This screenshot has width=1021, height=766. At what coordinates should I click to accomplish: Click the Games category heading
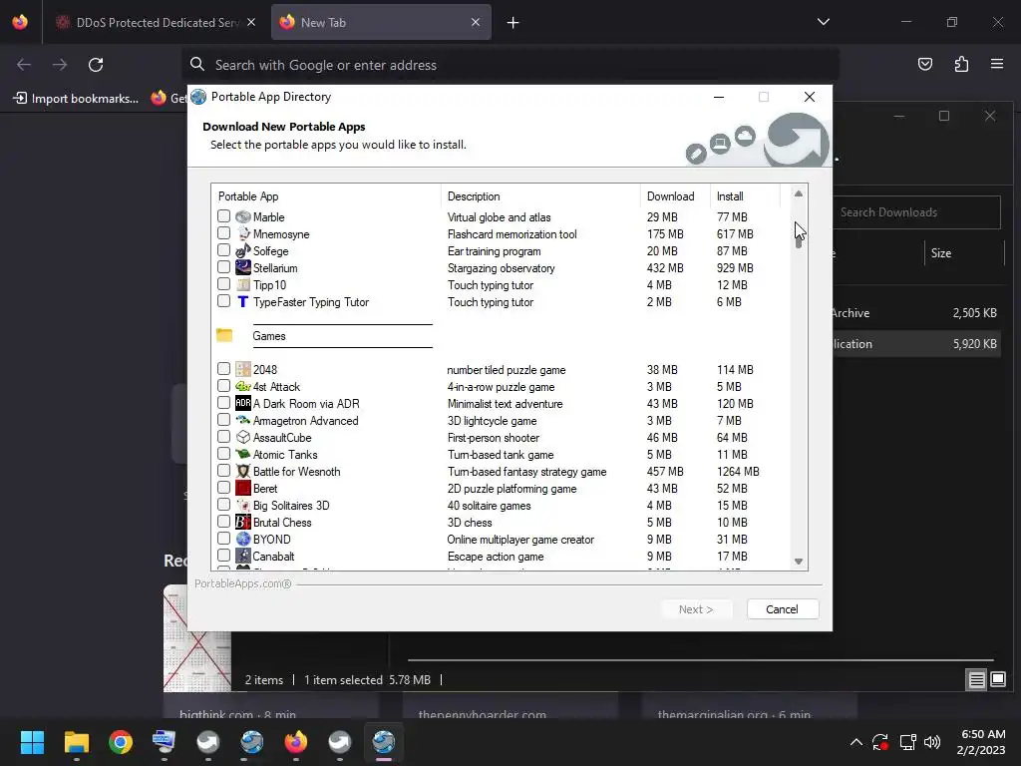click(269, 335)
